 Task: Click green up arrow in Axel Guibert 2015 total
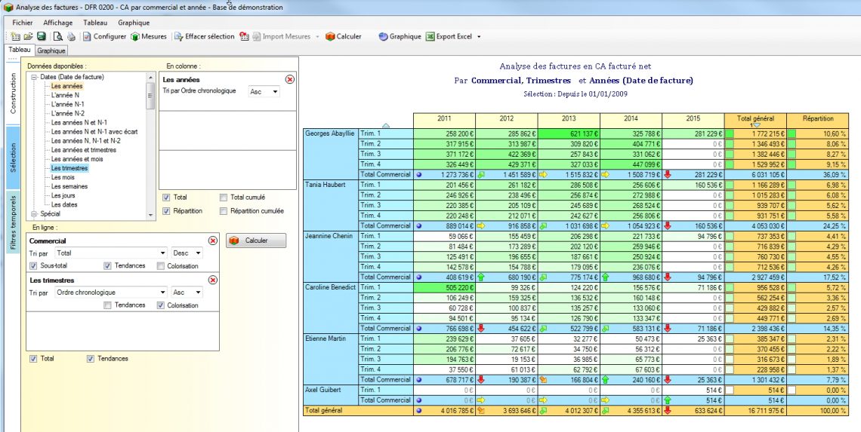pos(668,400)
